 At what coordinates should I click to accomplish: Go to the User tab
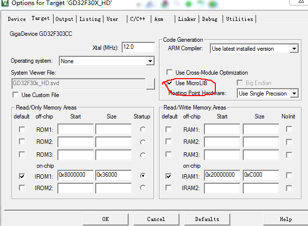(116, 19)
